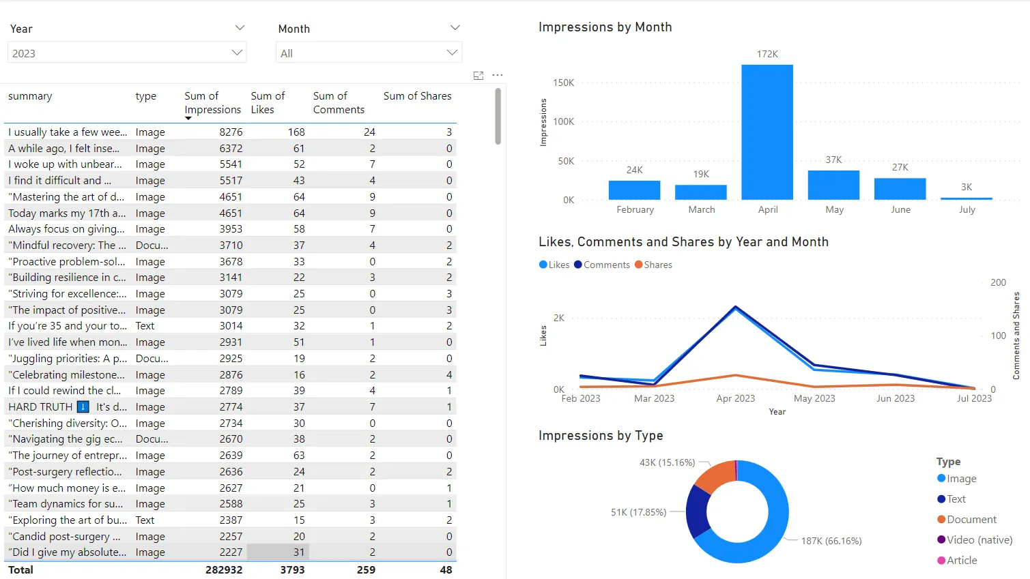Sort table by Sum of Likes header

pos(268,103)
